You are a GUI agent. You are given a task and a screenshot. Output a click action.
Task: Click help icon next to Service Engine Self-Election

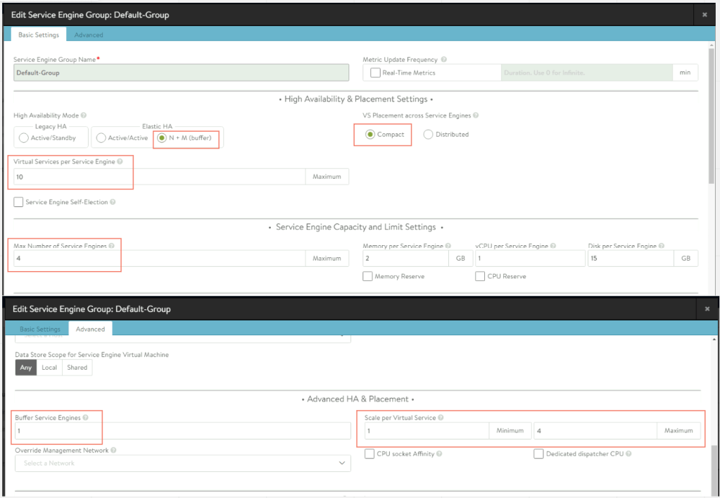(x=113, y=202)
